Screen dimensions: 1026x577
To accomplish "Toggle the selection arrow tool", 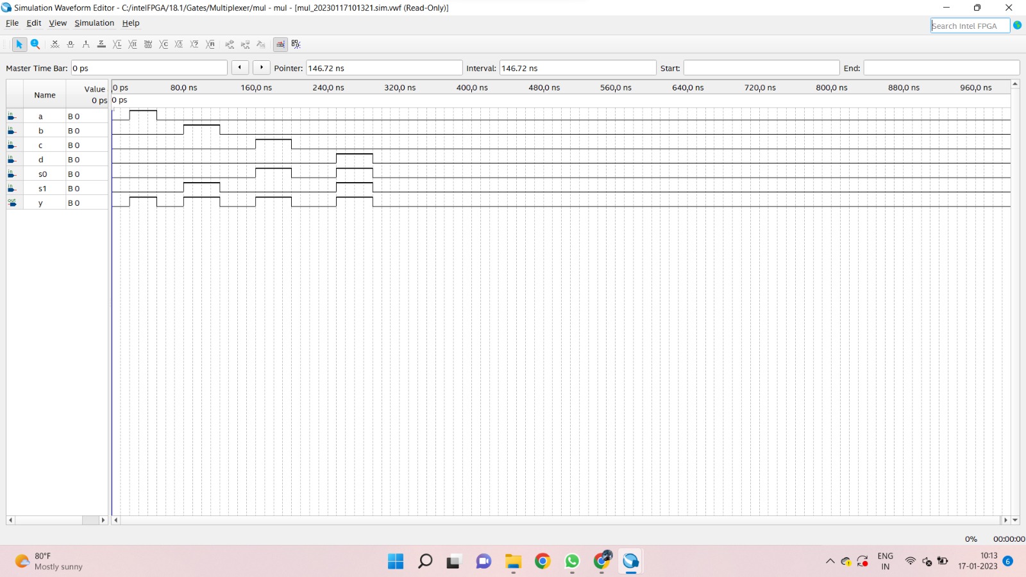I will (x=19, y=44).
